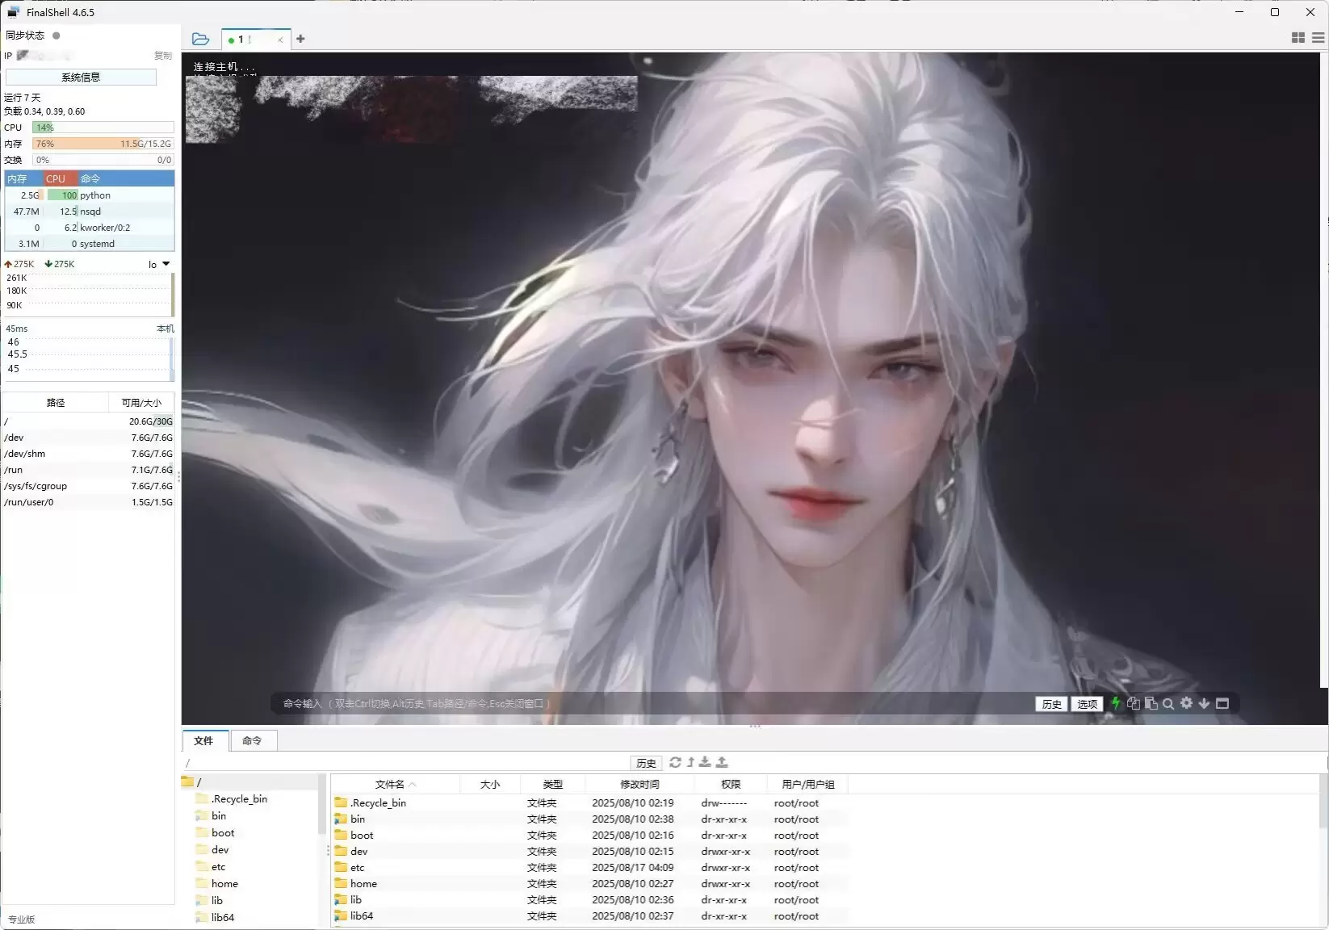The width and height of the screenshot is (1329, 930).
Task: Sort processes by CPU column
Action: (x=60, y=179)
